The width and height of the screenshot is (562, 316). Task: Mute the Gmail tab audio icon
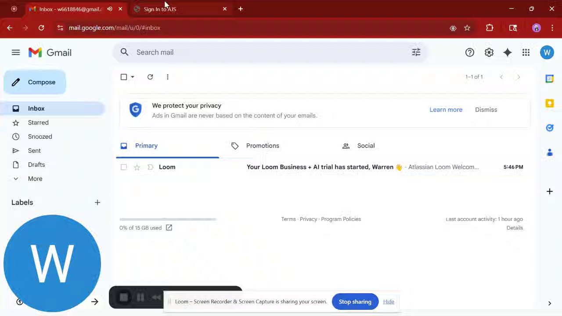(x=110, y=9)
